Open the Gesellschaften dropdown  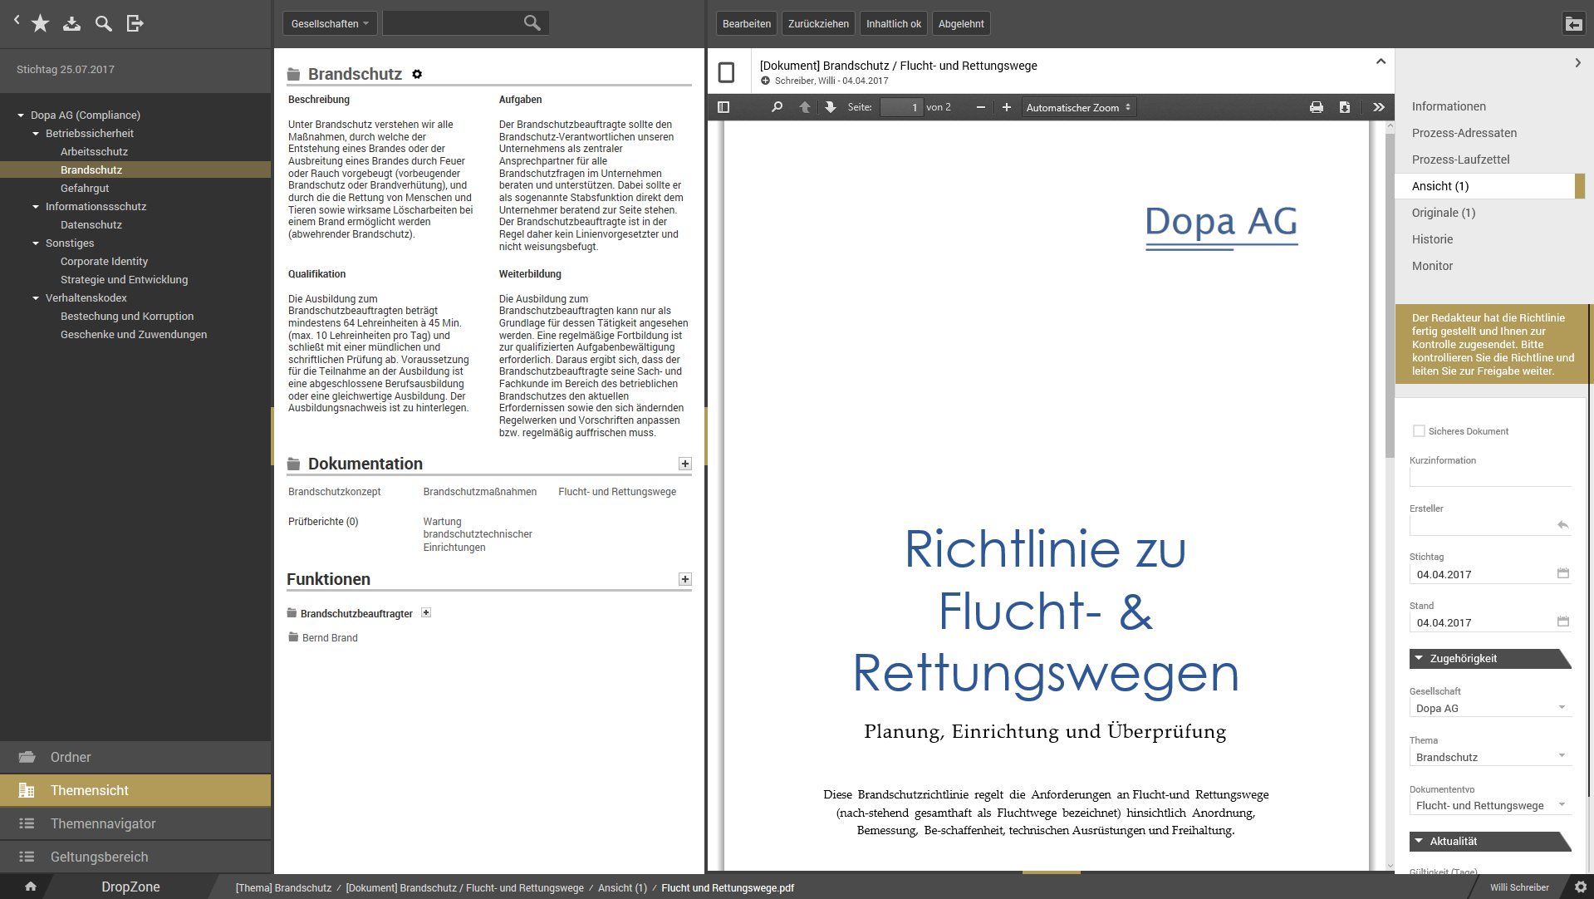(330, 23)
